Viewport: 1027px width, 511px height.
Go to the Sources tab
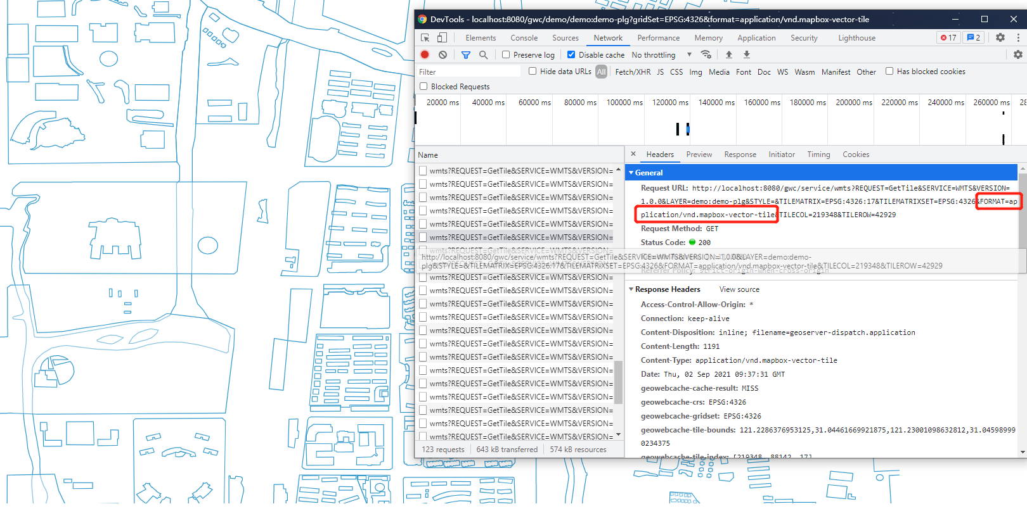coord(565,38)
